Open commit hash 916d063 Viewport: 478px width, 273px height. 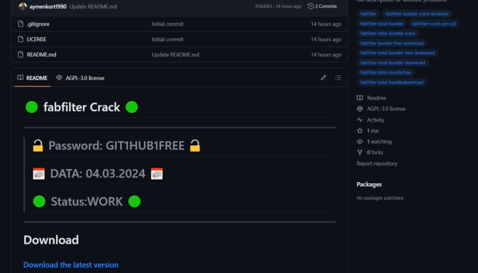coord(263,6)
